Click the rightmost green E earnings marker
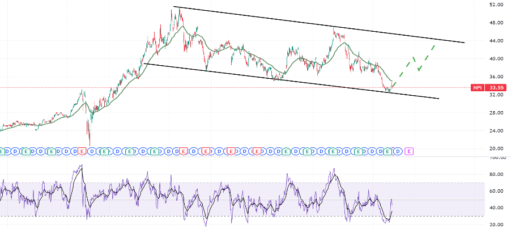Viewport: 511px width, 229px height. point(387,151)
